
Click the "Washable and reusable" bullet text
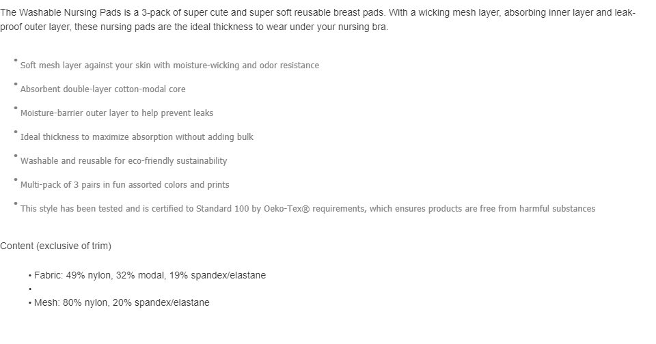124,161
